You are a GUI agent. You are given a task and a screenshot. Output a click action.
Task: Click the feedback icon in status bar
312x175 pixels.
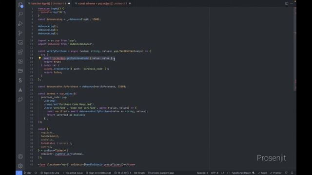pos(286,173)
